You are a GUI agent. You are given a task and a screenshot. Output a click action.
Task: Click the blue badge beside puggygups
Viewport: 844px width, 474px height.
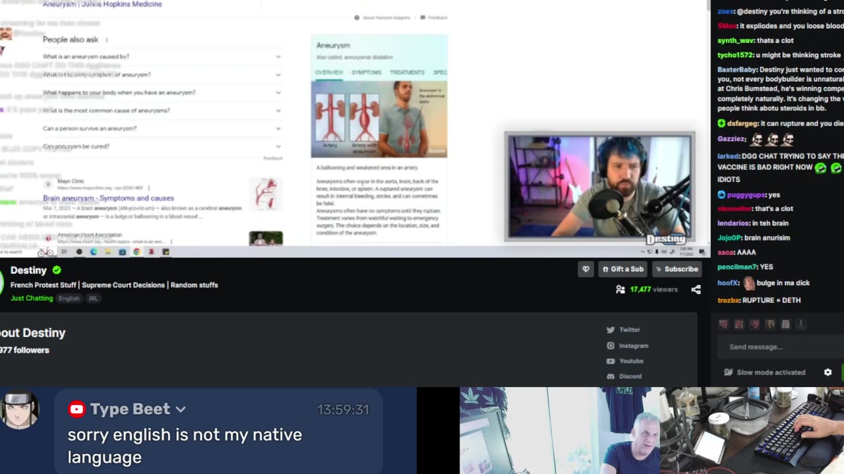[x=721, y=195]
